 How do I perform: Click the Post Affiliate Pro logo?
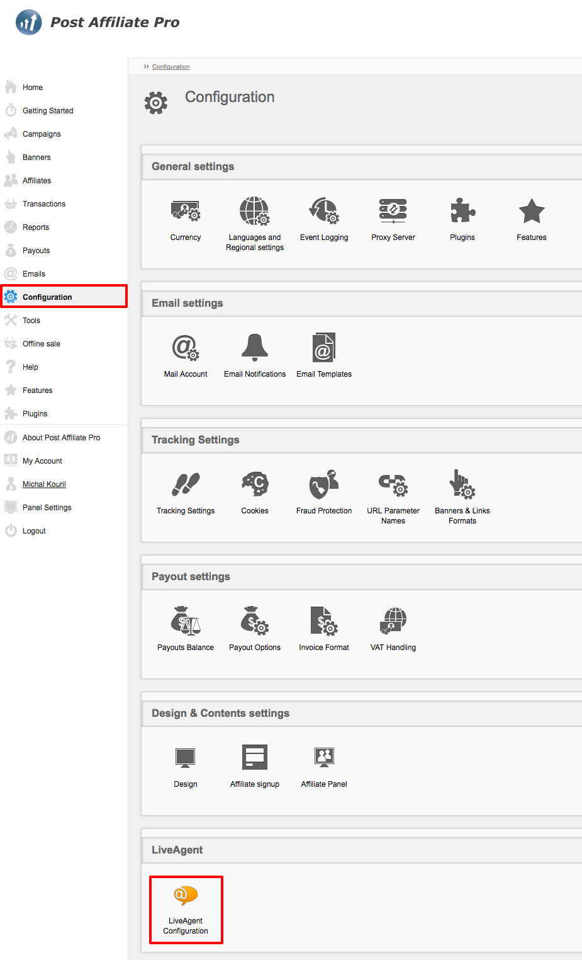coord(98,23)
